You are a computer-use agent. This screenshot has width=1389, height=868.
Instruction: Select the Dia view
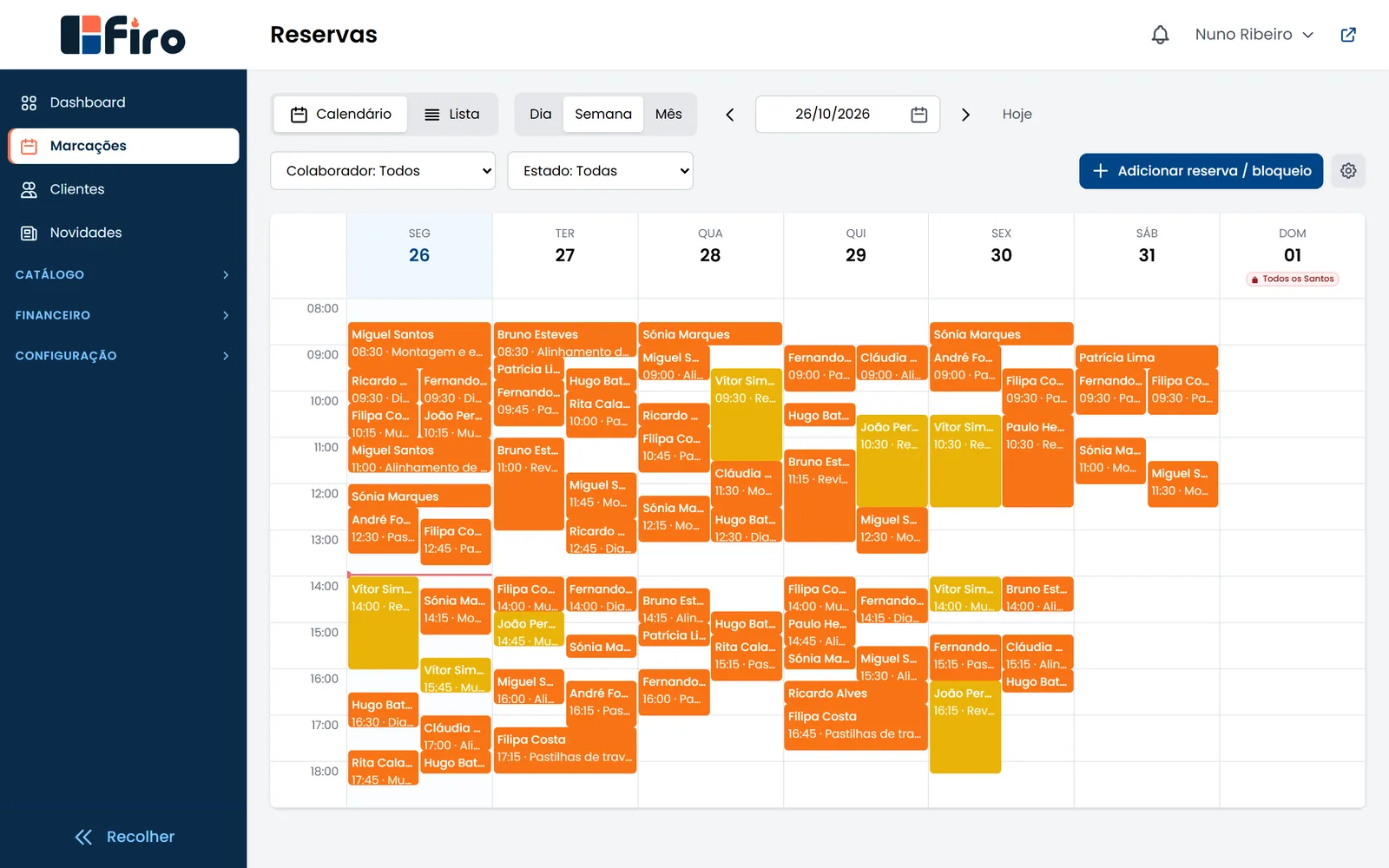[x=540, y=115]
